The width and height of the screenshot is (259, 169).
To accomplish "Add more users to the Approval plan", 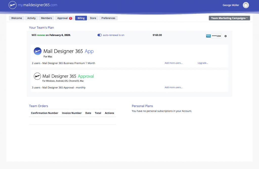I will click(x=174, y=87).
